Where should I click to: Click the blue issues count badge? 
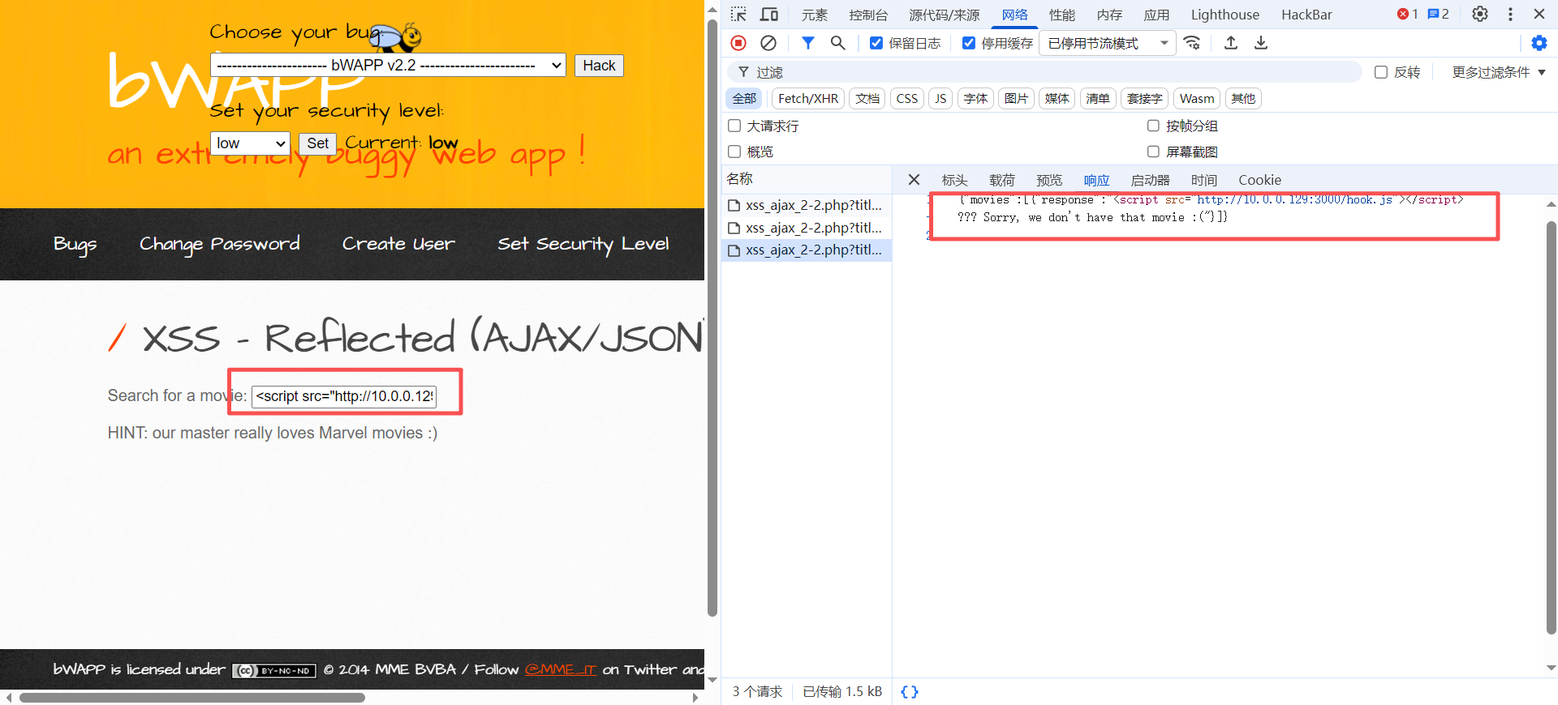(x=1439, y=15)
